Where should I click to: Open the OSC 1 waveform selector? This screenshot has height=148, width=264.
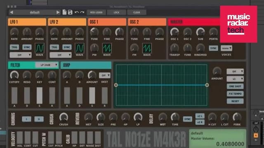coord(107,48)
